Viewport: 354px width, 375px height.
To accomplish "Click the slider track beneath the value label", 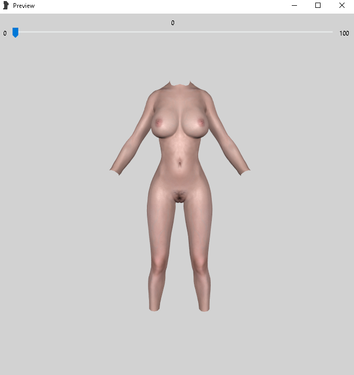I will 173,32.
